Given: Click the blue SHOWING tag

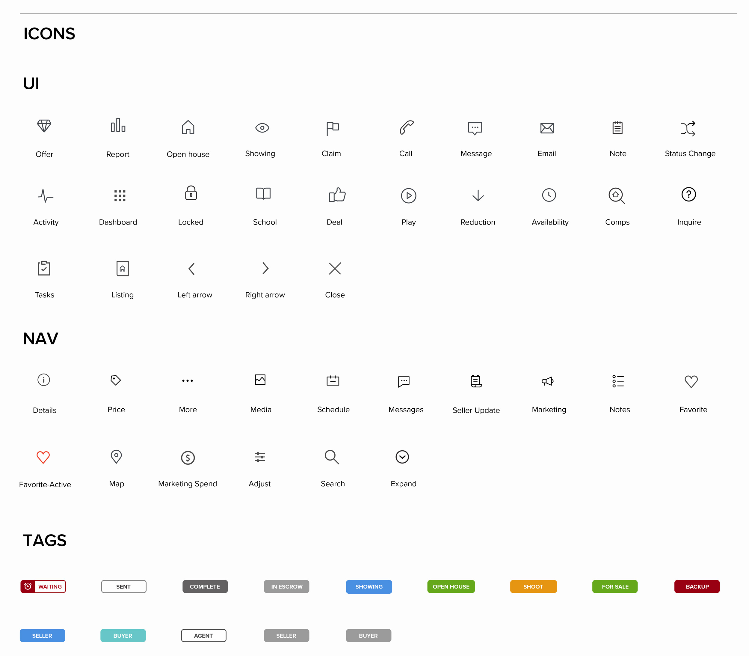Looking at the screenshot, I should click(x=369, y=586).
